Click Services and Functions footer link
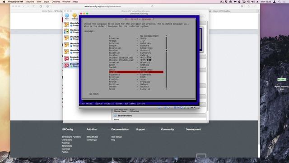This screenshot has height=163, width=289. click(71, 137)
